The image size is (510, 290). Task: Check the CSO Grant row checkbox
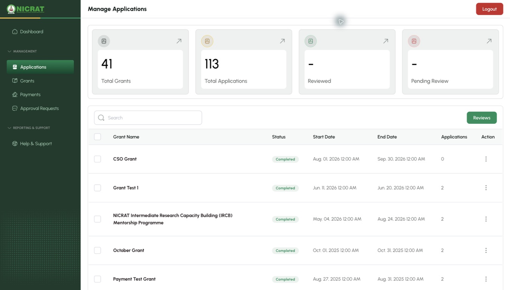tap(98, 159)
